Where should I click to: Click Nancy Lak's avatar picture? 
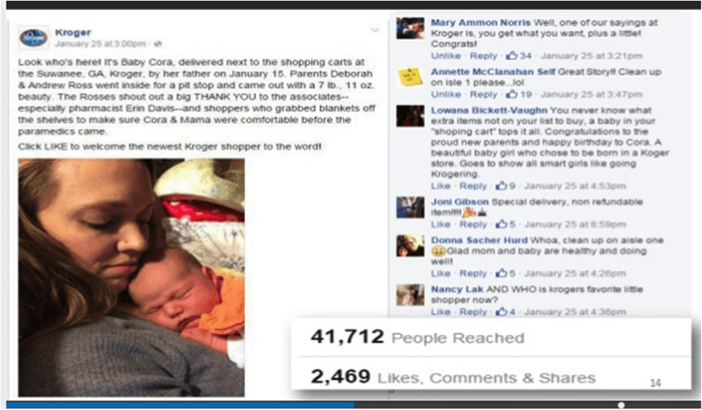410,295
